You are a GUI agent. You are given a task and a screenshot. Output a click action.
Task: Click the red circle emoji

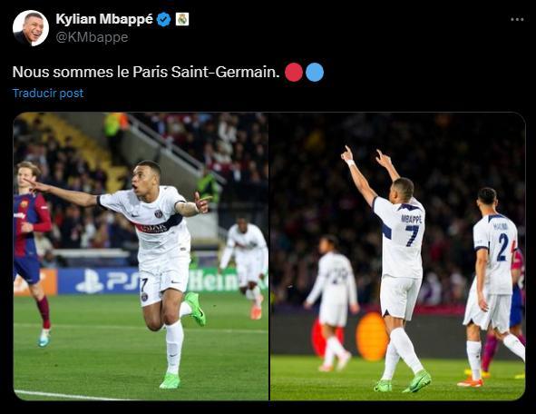(294, 73)
